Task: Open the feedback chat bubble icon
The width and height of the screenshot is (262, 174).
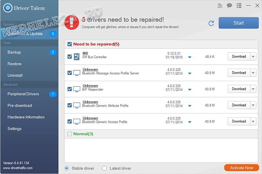Action: (230, 6)
